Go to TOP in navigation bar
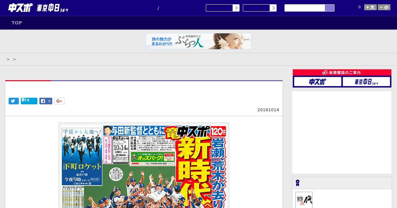Screen dimensions: 397x208 pos(17,23)
